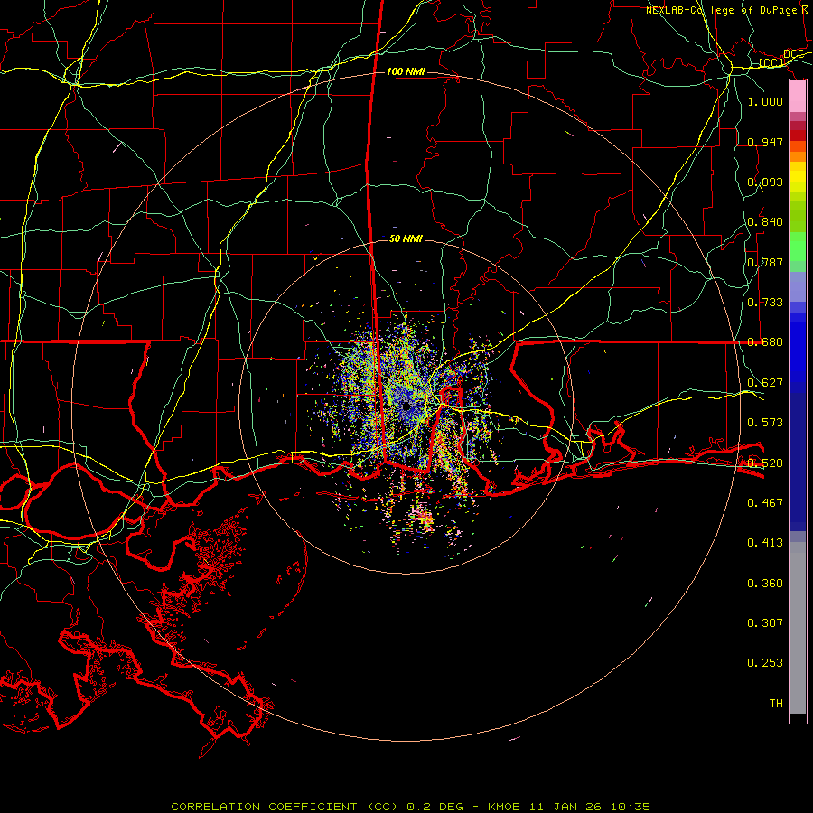813x813 pixels.
Task: Click the DCC label above the color bar
Action: (793, 54)
